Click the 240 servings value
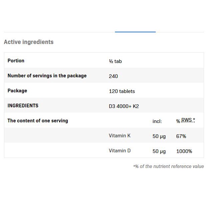Viewport: 209px width, 209px height. [113, 76]
